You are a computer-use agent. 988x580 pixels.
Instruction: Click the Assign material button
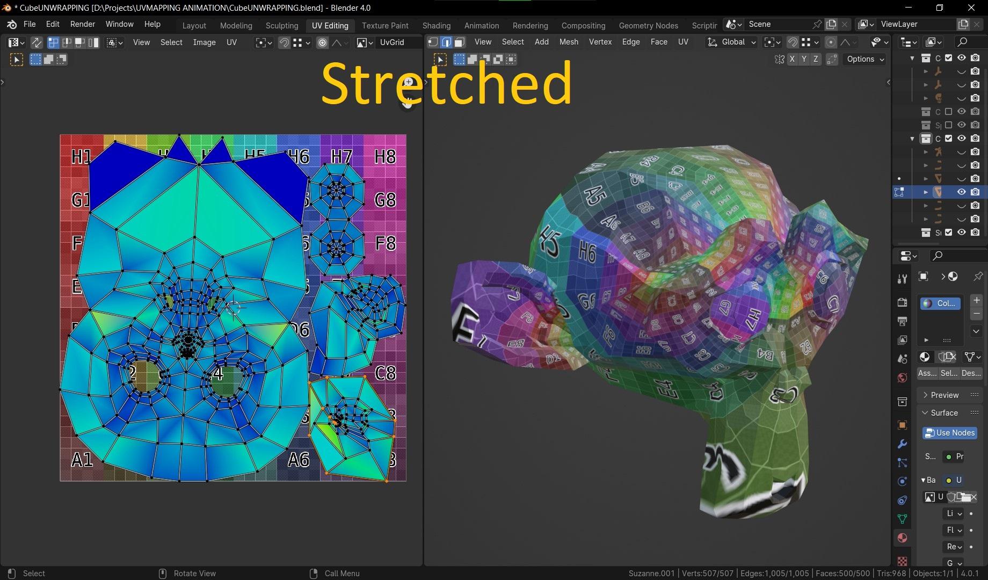pyautogui.click(x=927, y=373)
